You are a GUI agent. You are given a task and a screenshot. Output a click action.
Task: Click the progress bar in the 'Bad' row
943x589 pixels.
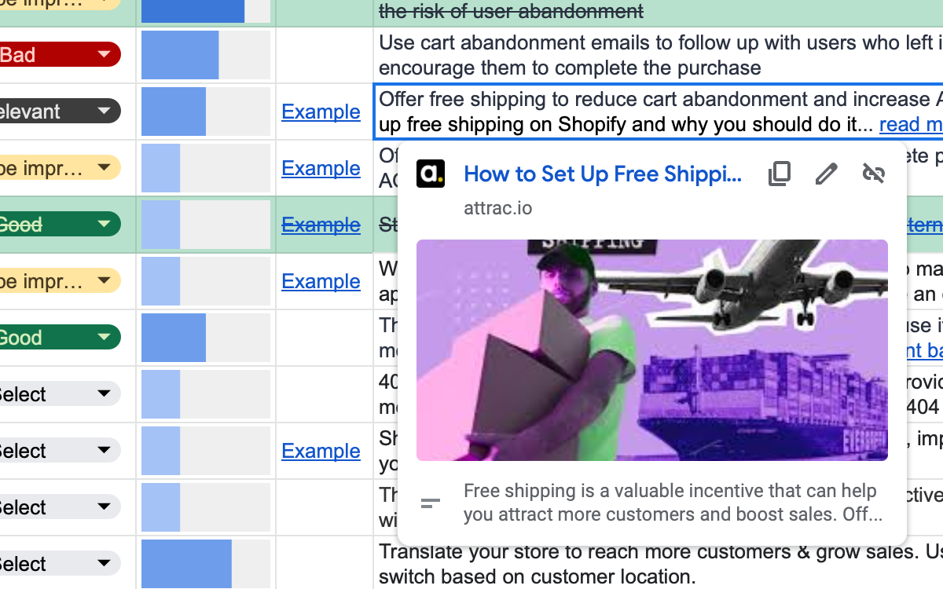click(x=205, y=55)
